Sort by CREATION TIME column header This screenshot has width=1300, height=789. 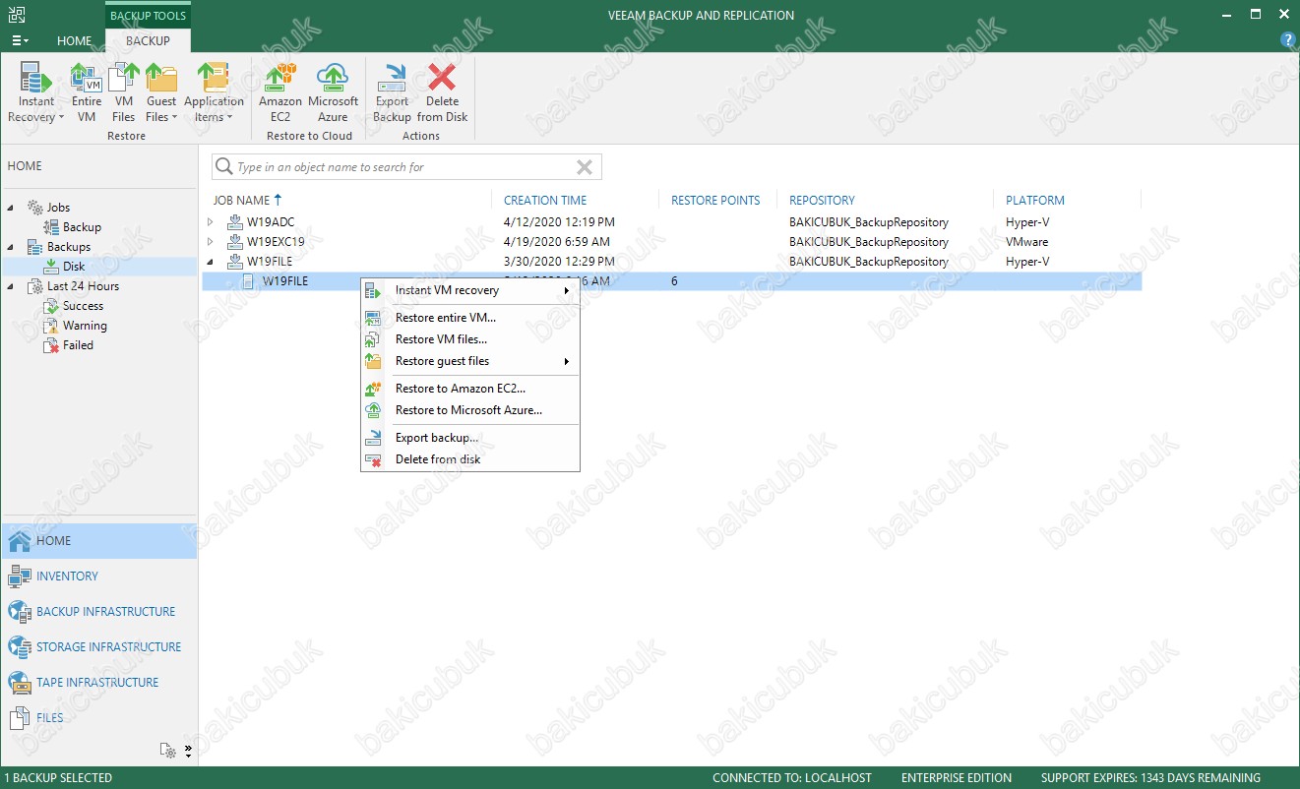pyautogui.click(x=545, y=201)
